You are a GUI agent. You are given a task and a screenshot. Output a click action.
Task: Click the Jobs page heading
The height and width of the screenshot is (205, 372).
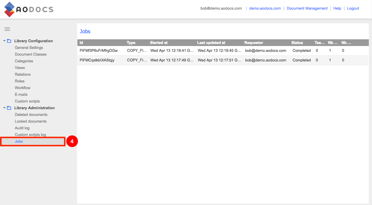[x=85, y=31]
